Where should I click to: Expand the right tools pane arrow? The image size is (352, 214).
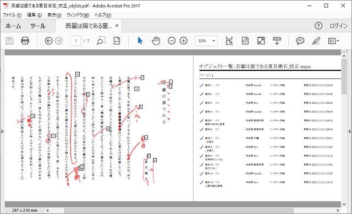(x=350, y=131)
